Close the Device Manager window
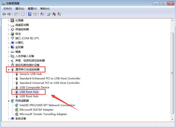This screenshot has width=176, height=128. (171, 4)
